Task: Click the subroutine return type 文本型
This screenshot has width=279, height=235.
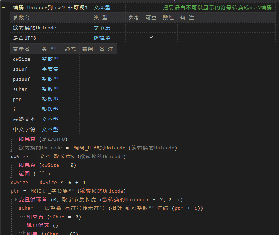Action: pos(102,8)
